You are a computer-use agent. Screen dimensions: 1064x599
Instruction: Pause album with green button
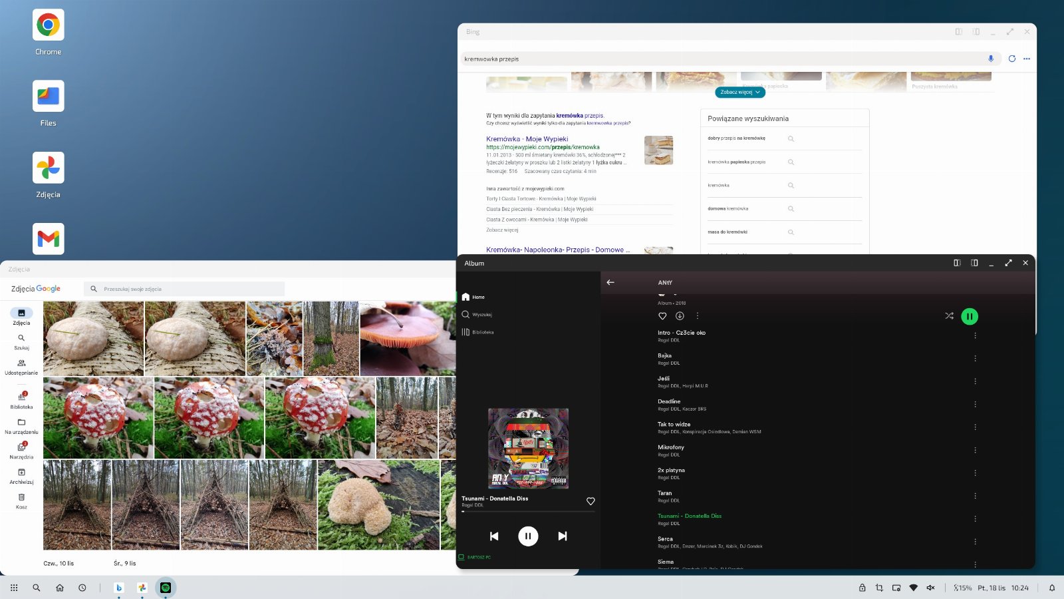[x=970, y=316]
